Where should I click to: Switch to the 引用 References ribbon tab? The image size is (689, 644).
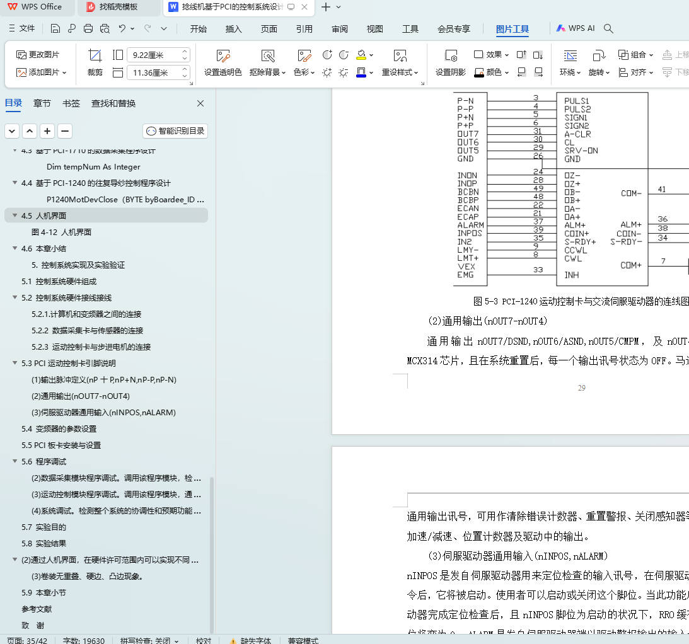304,29
